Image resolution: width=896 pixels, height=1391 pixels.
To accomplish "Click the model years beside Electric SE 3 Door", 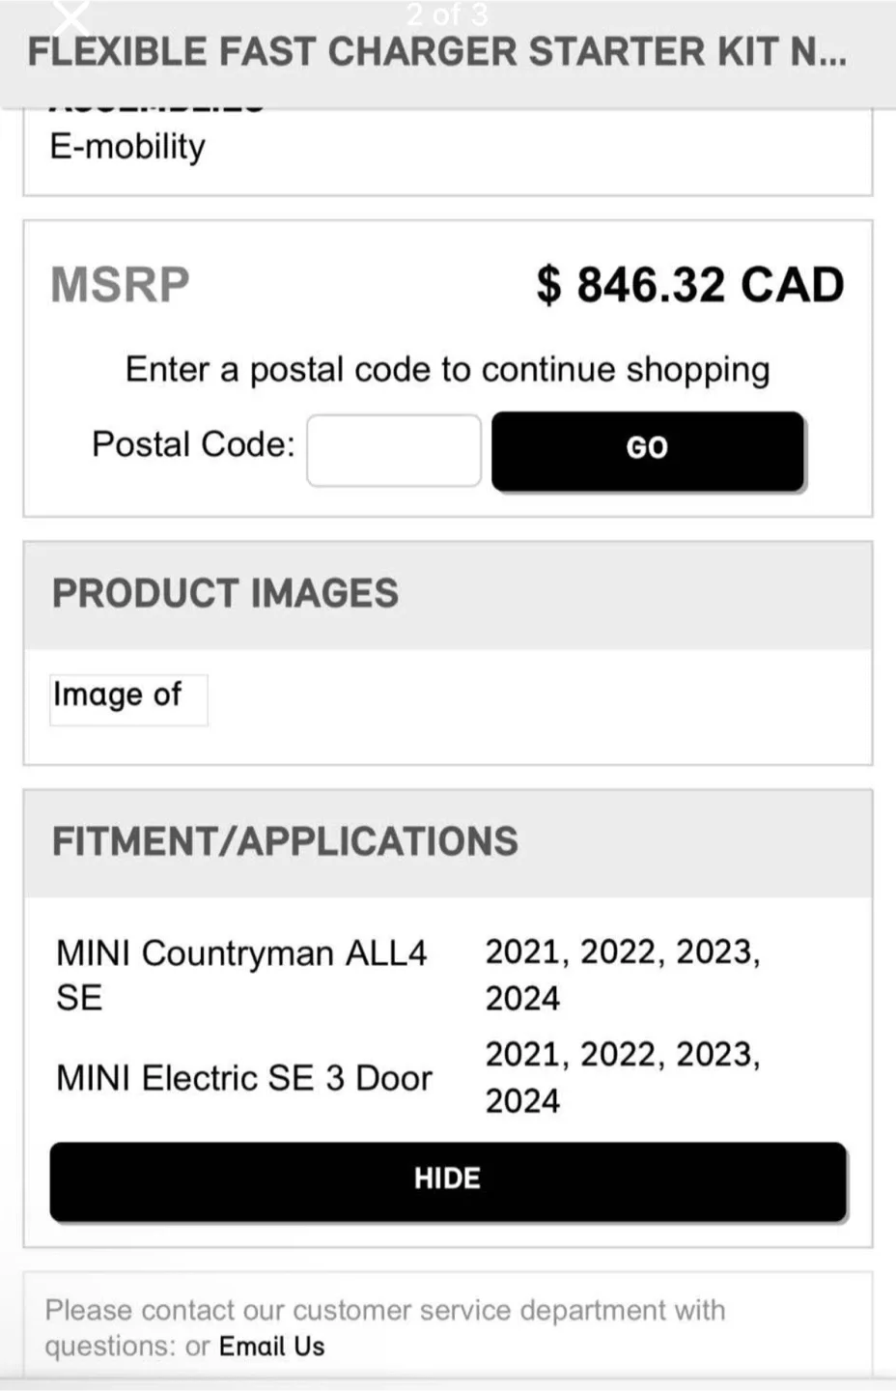I will tap(622, 1077).
